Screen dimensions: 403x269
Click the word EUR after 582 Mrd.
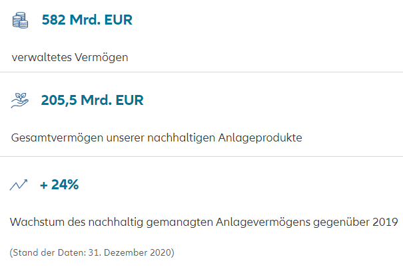pyautogui.click(x=118, y=20)
